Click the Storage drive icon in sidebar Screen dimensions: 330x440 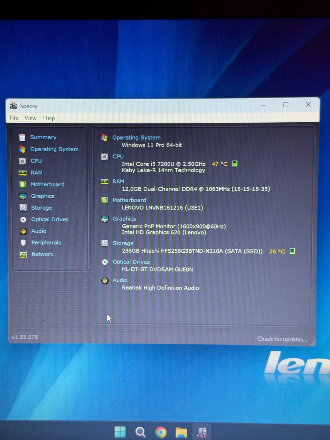[x=23, y=208]
